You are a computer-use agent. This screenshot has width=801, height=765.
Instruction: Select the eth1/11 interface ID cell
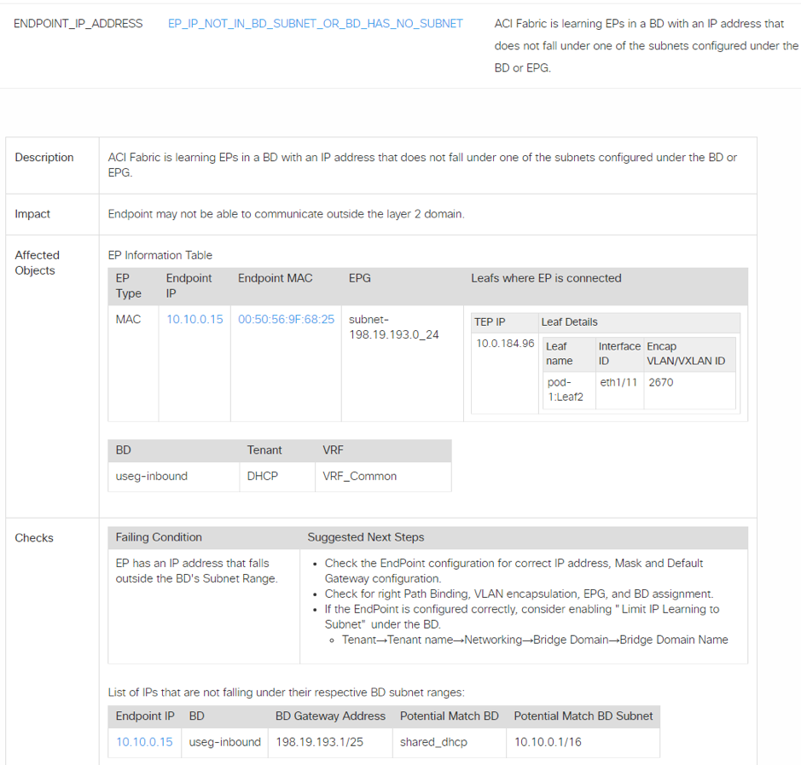click(618, 383)
